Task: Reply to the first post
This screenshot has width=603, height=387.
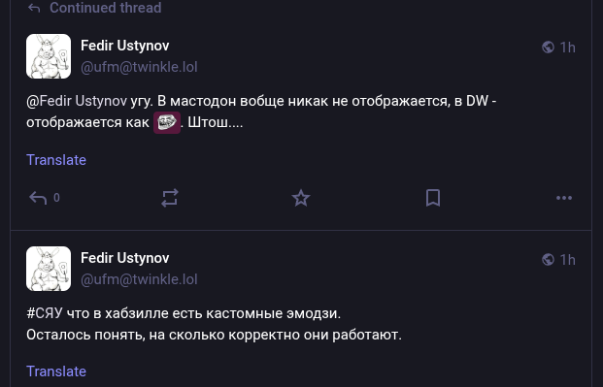Action: coord(38,198)
